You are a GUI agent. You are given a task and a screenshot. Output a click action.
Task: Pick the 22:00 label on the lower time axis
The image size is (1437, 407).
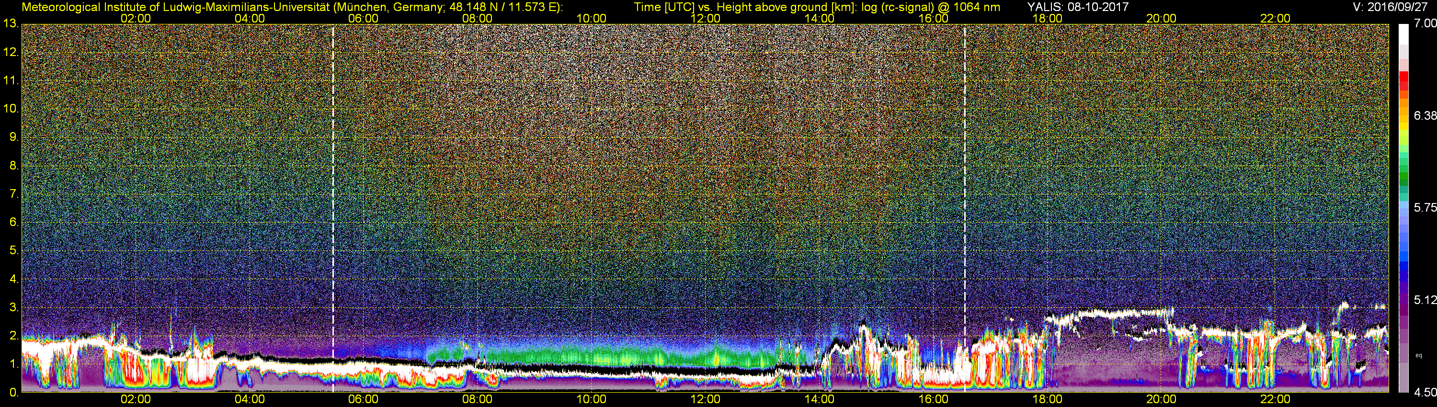click(x=1275, y=399)
